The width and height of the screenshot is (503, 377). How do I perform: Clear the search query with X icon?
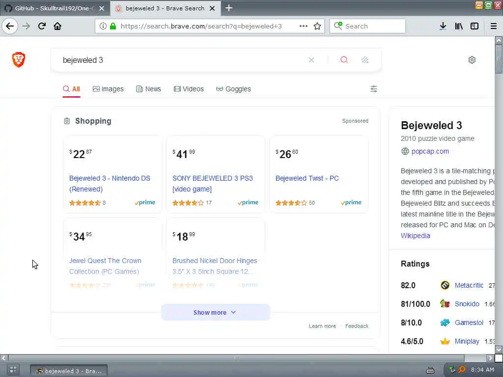pyautogui.click(x=311, y=60)
